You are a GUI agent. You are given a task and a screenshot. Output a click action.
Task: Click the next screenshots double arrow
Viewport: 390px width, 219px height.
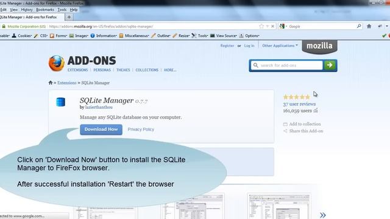click(322, 215)
